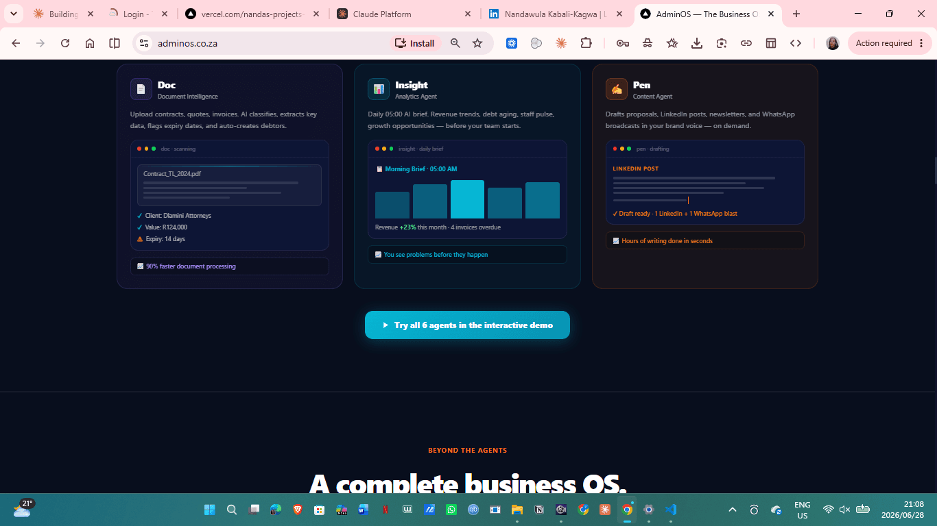Install the AdminOS web app
This screenshot has height=526, width=937.
coord(415,43)
